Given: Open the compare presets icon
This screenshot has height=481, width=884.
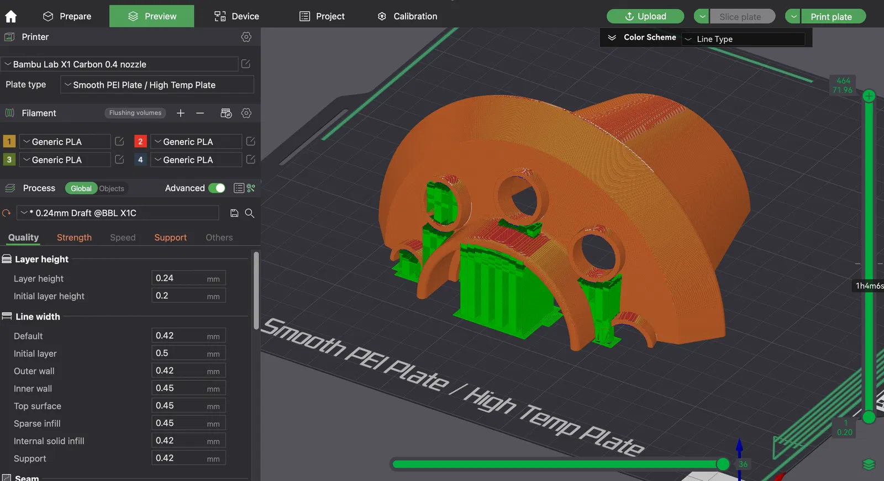Looking at the screenshot, I should [x=251, y=188].
